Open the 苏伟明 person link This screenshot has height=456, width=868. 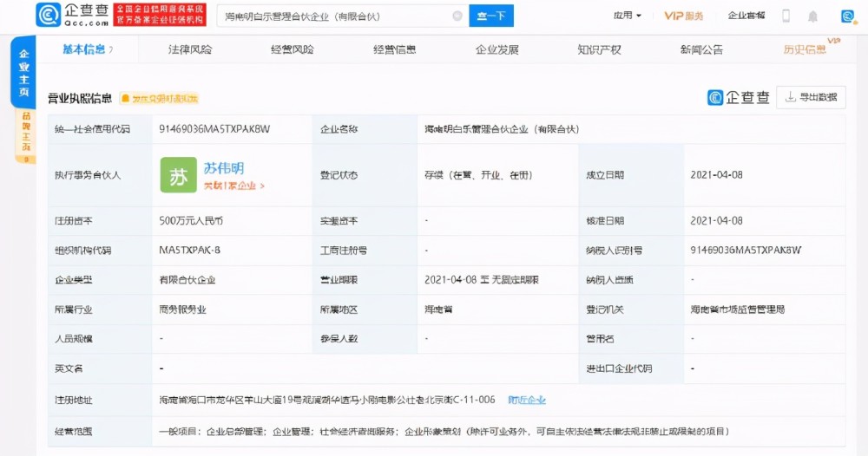tap(224, 168)
